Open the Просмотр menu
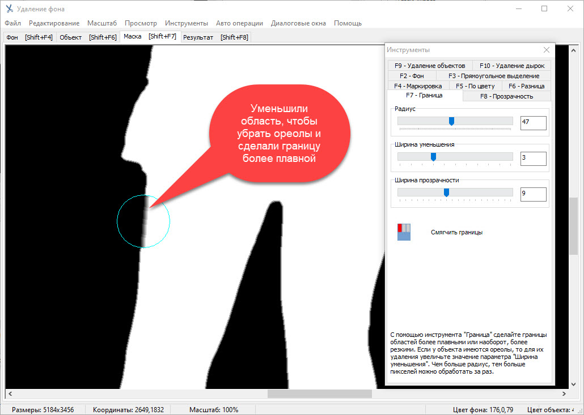The height and width of the screenshot is (415, 584). [x=141, y=23]
